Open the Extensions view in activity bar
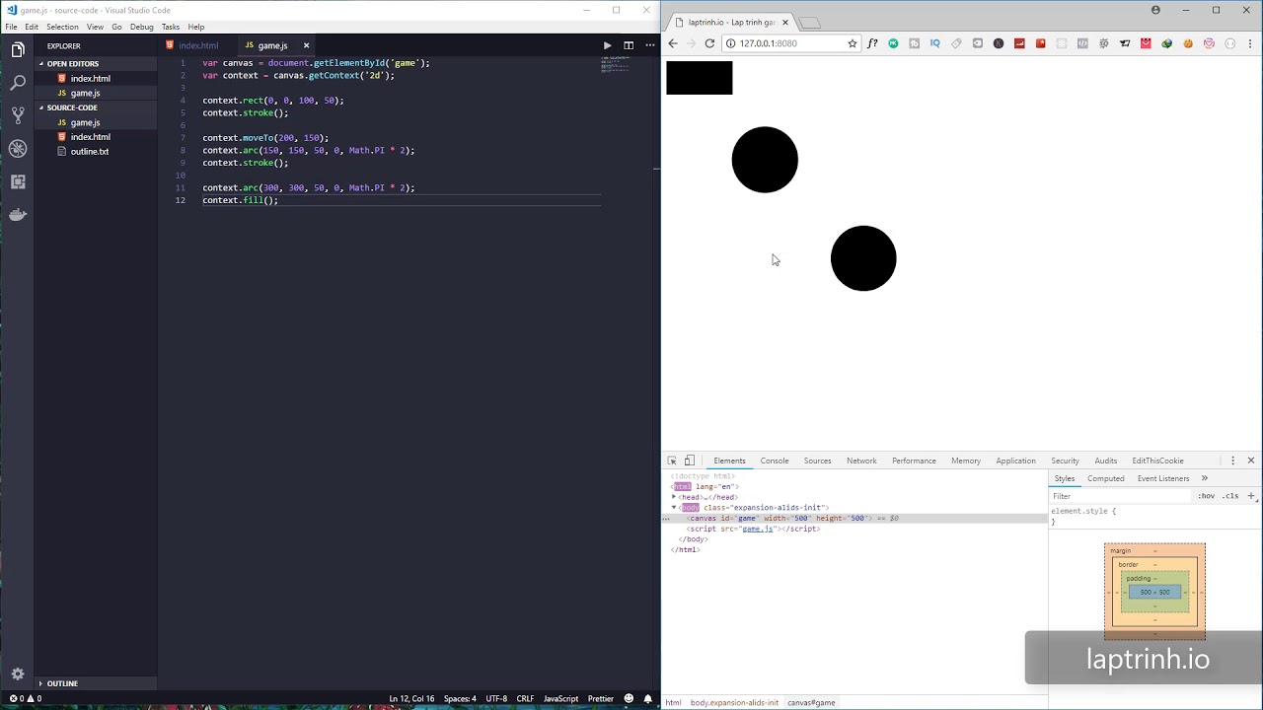1263x710 pixels. coord(18,181)
